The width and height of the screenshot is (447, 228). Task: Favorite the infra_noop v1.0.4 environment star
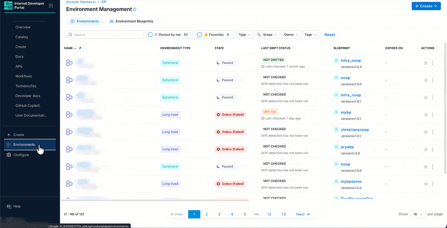tap(426, 63)
